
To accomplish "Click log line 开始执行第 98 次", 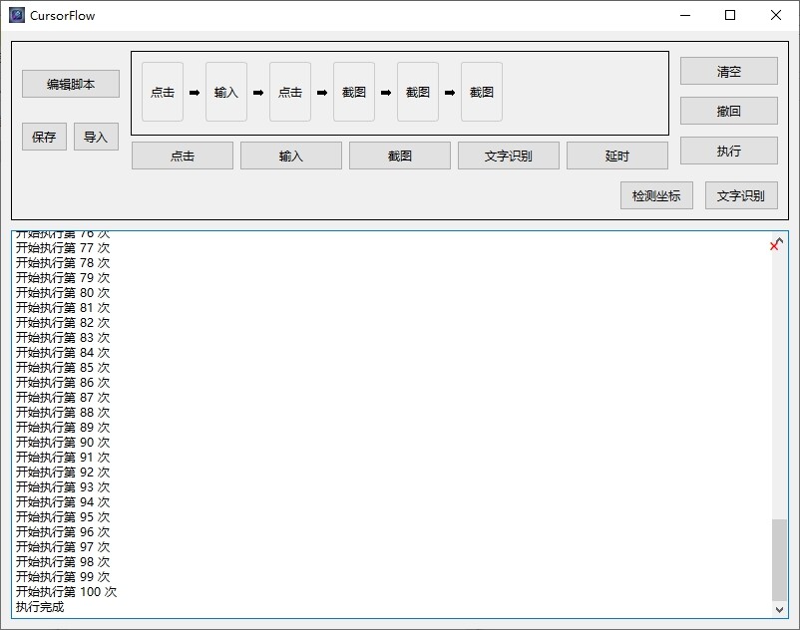I will [63, 562].
